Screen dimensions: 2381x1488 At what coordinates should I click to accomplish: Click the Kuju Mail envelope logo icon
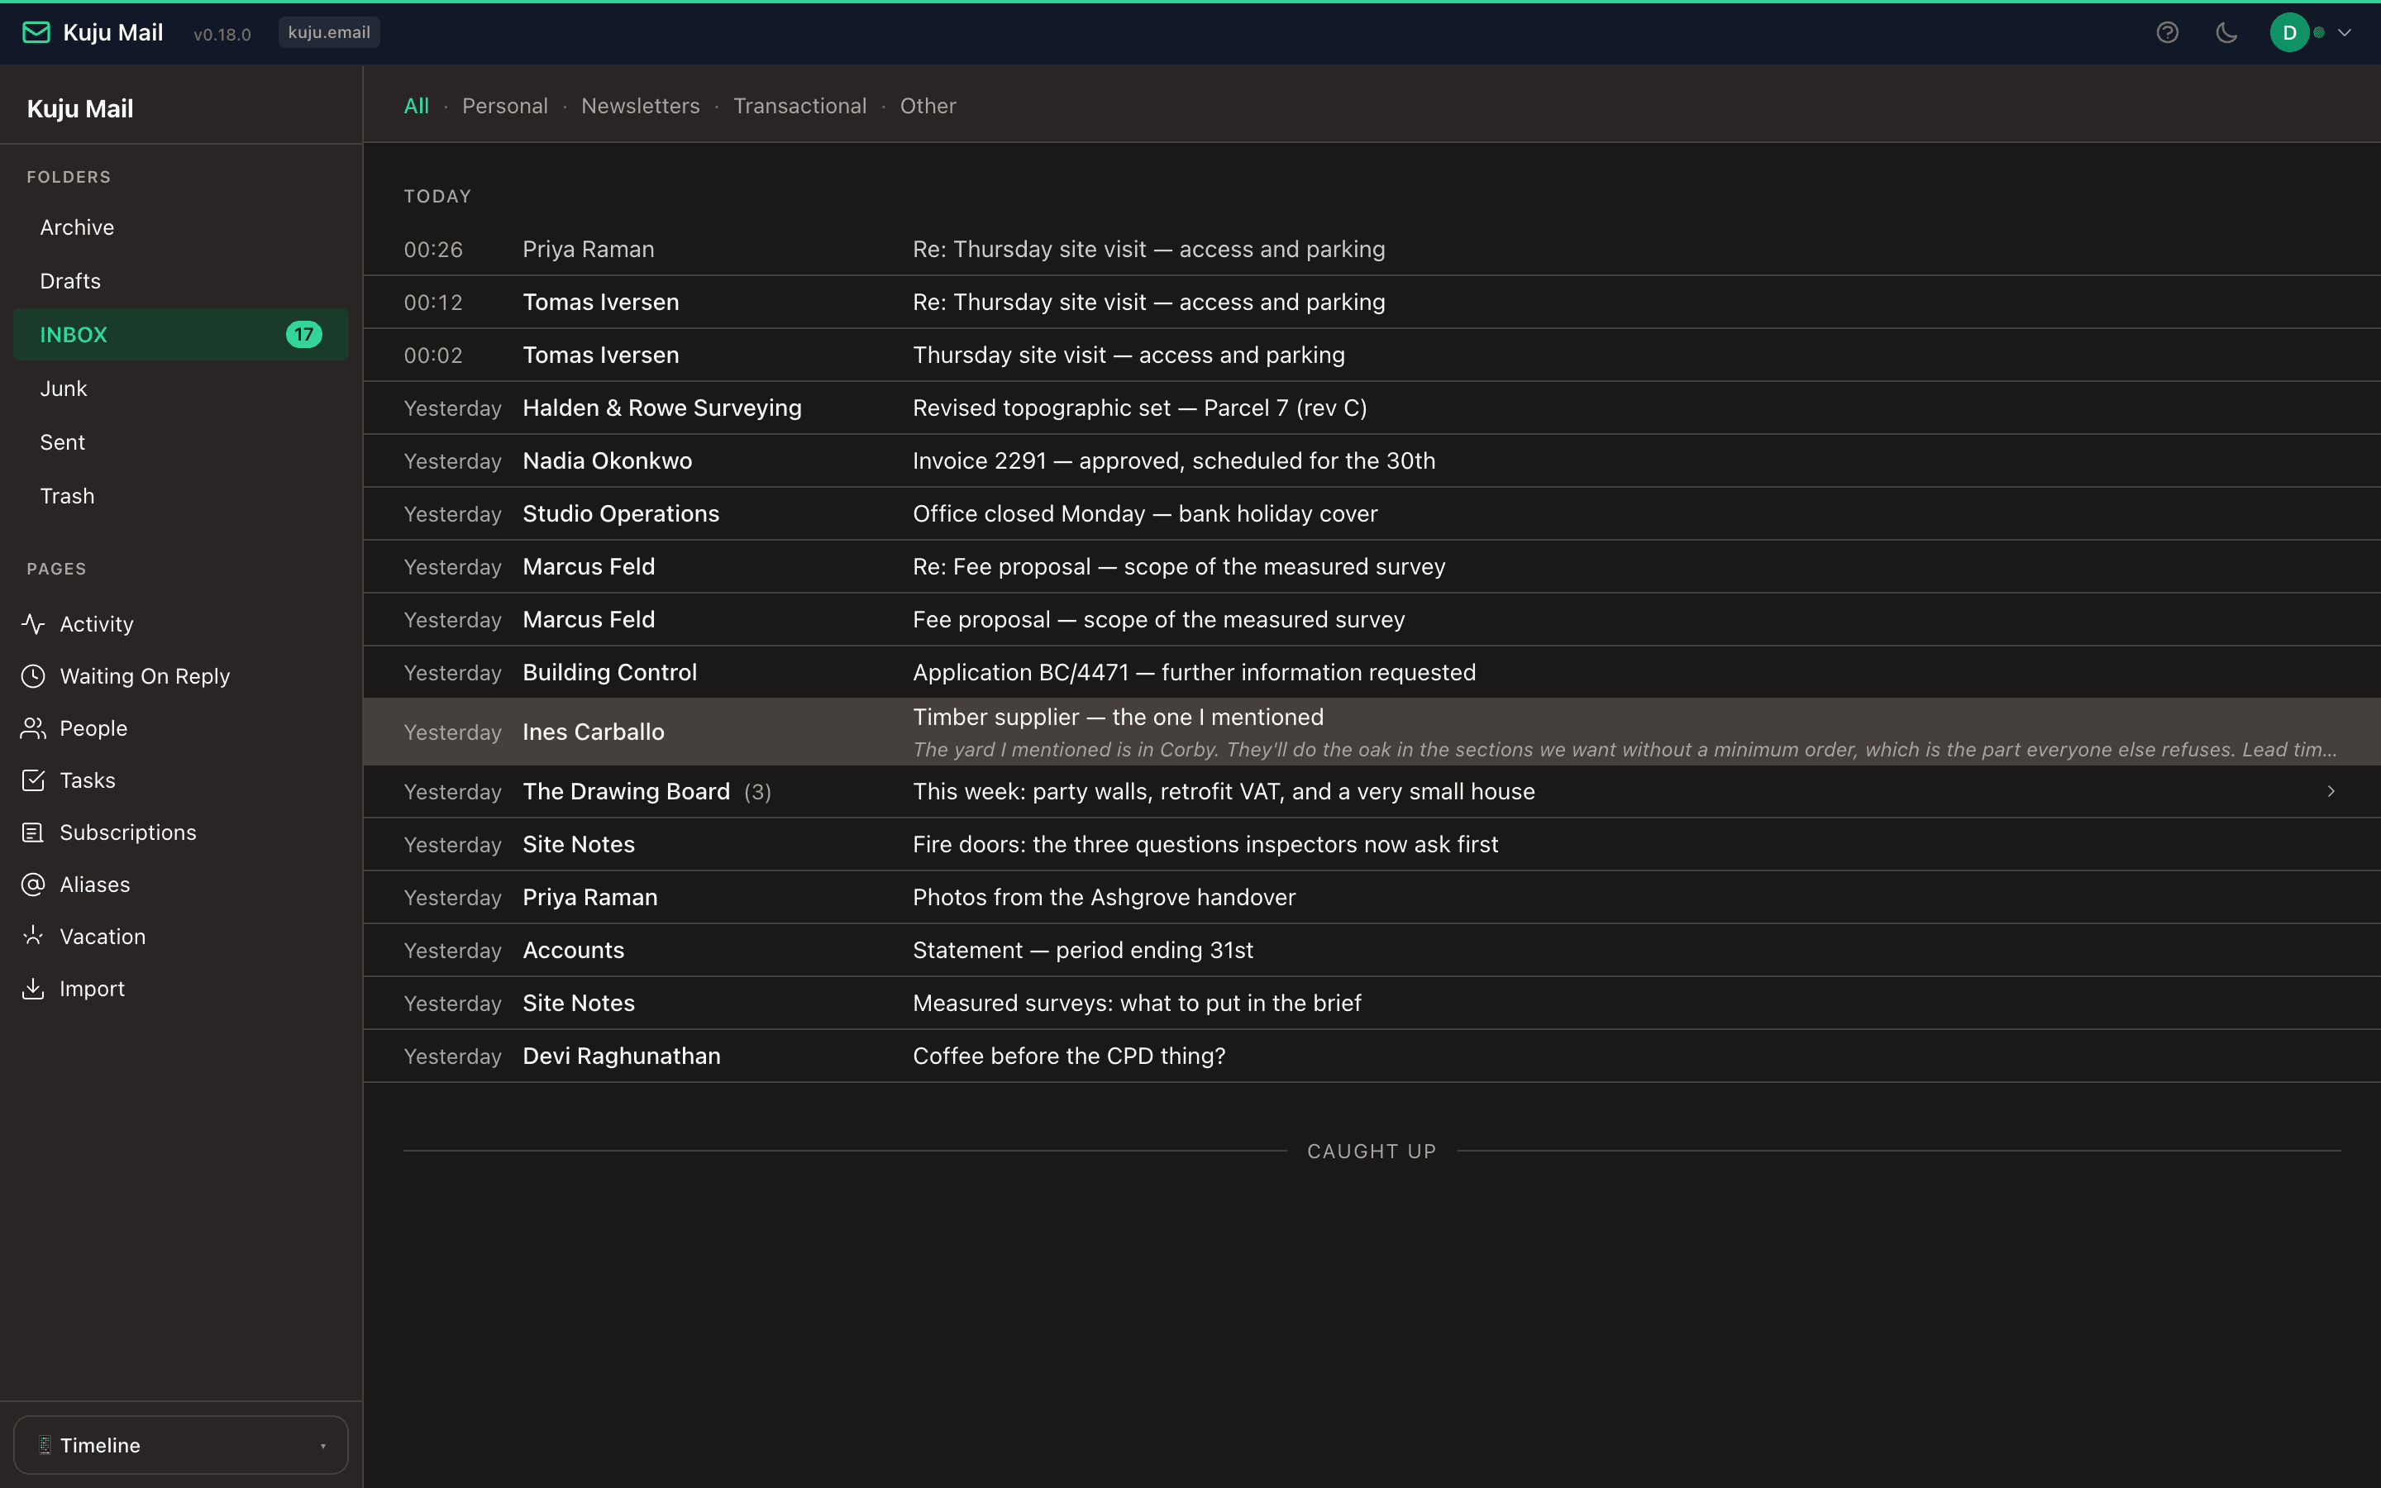click(36, 32)
